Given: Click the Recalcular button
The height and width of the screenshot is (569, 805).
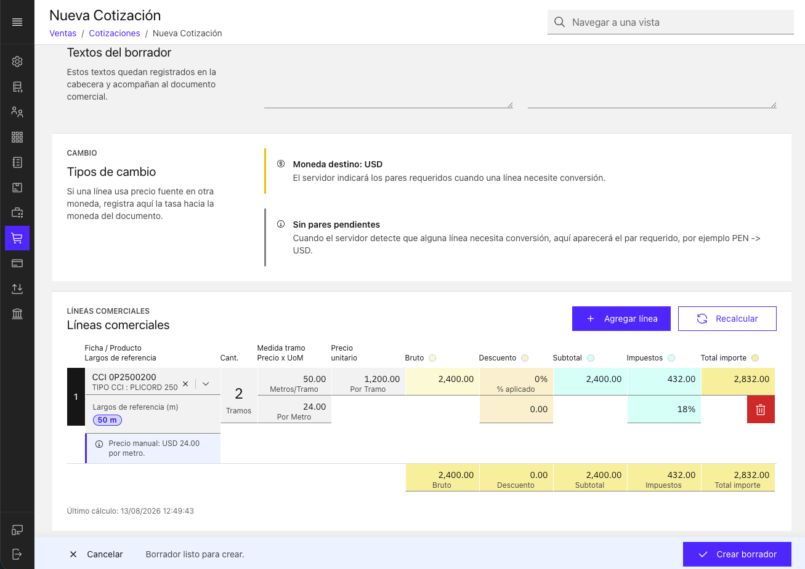Looking at the screenshot, I should 727,319.
